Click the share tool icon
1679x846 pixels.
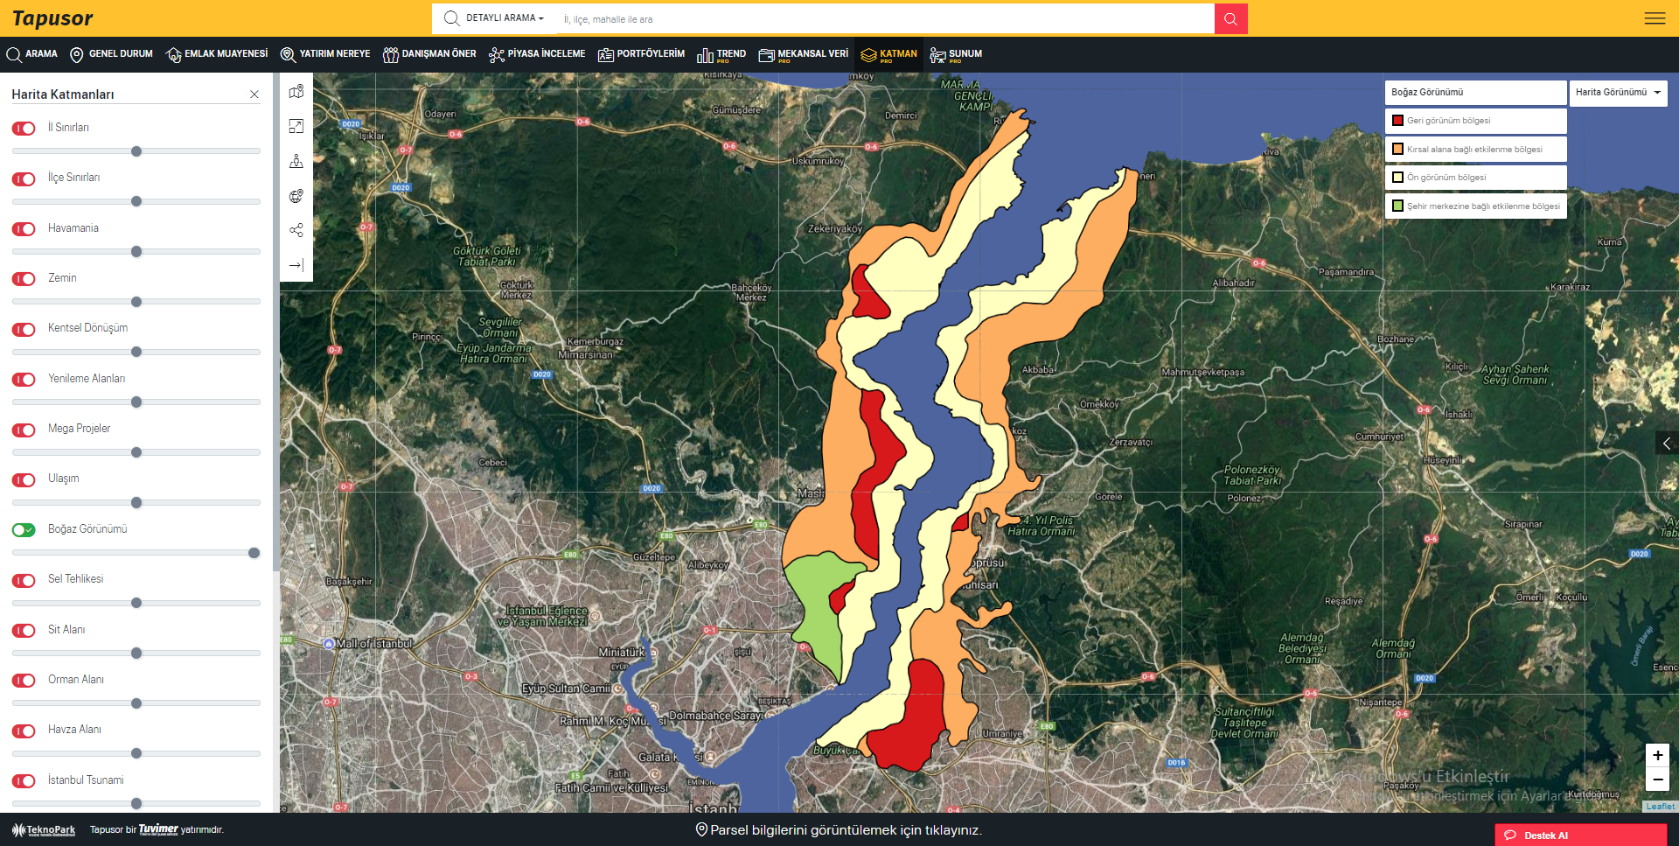click(x=296, y=230)
